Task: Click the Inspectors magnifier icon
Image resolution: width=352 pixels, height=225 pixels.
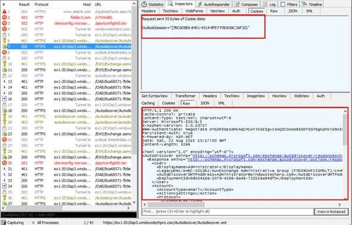Action: pos(170,4)
